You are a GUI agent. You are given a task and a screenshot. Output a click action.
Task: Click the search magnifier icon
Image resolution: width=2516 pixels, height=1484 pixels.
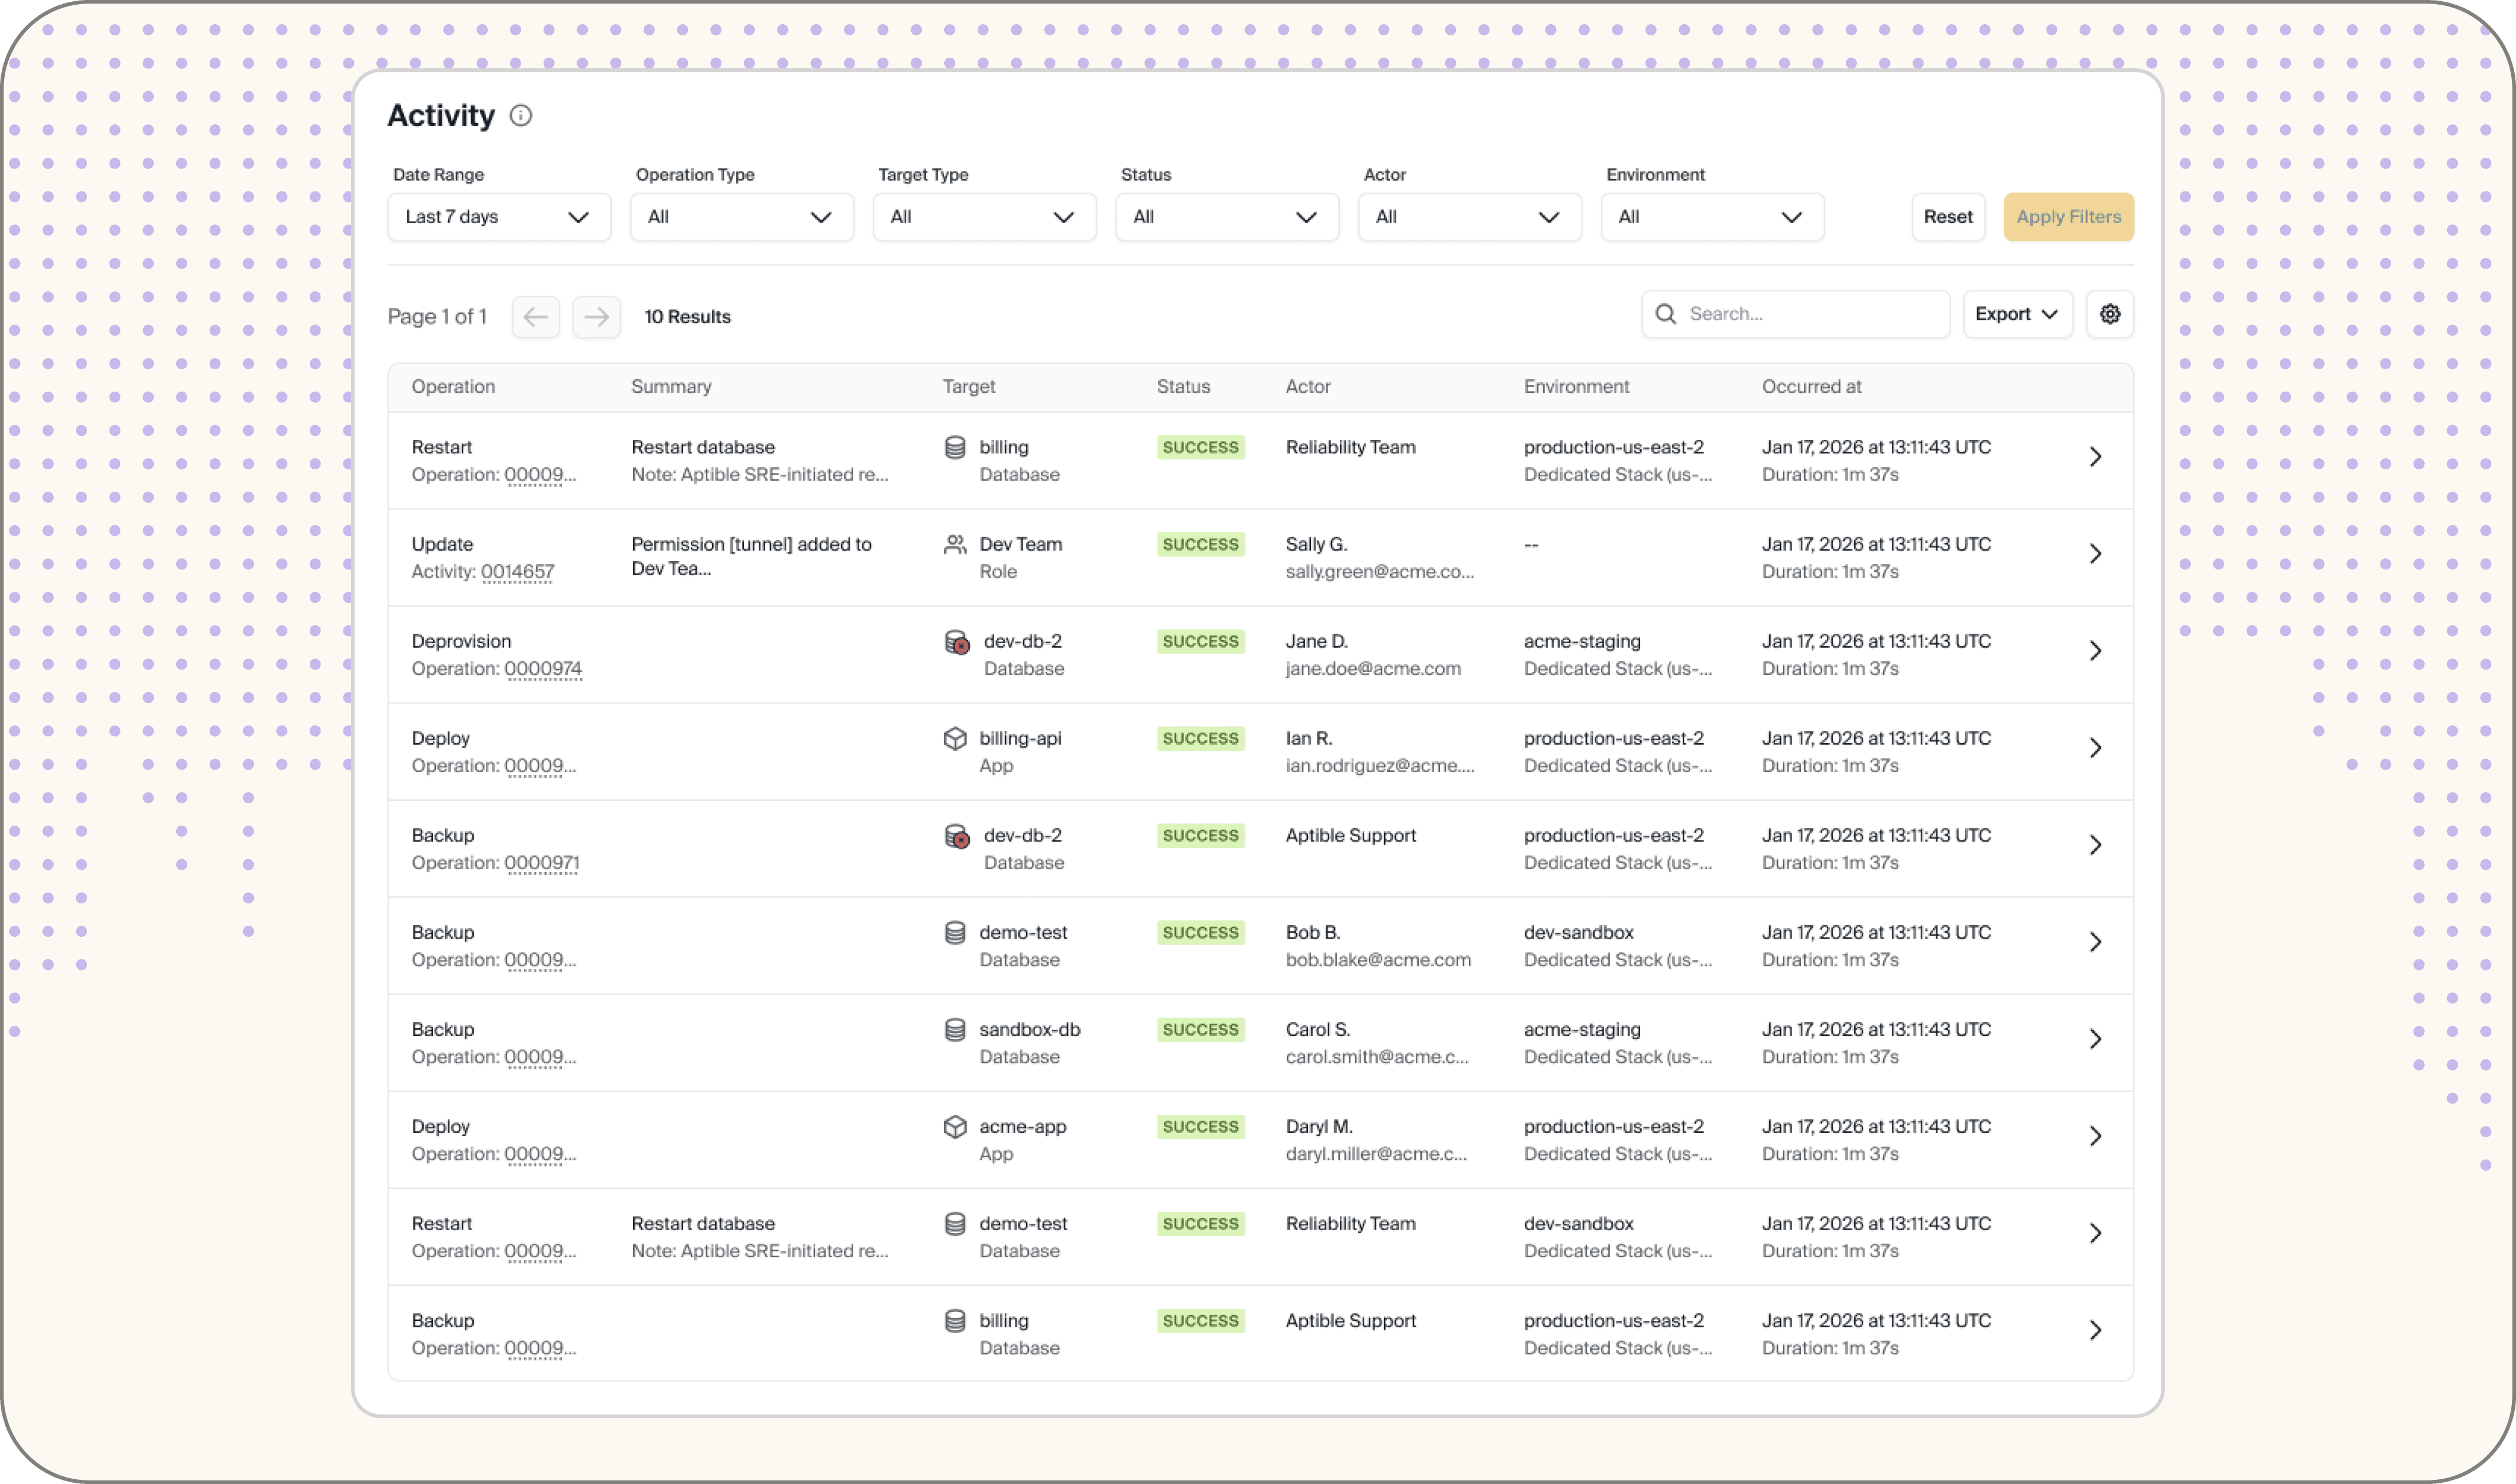1665,314
